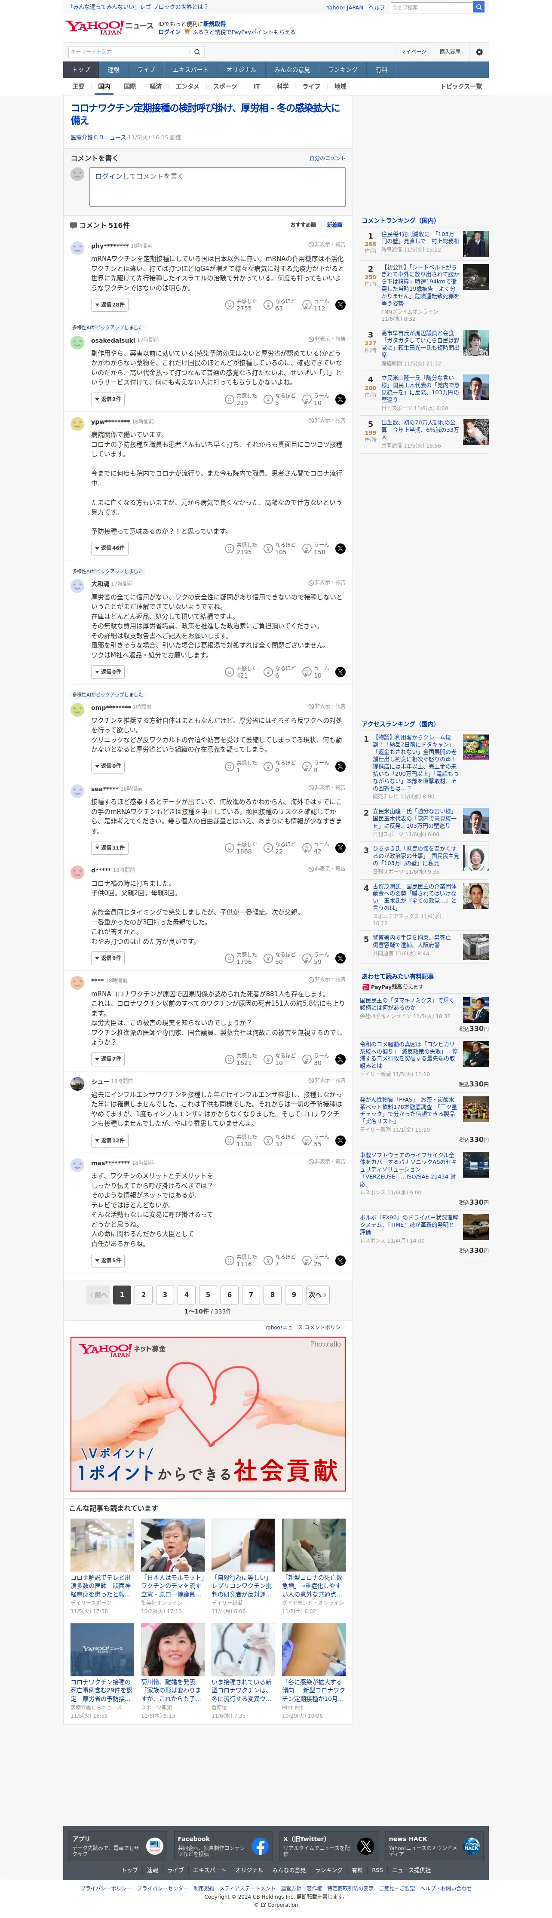Select the スポーツ category
Screen dimensions: 552x1918
(225, 86)
